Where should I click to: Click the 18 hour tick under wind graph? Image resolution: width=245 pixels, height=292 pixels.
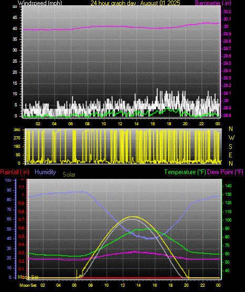169,124
